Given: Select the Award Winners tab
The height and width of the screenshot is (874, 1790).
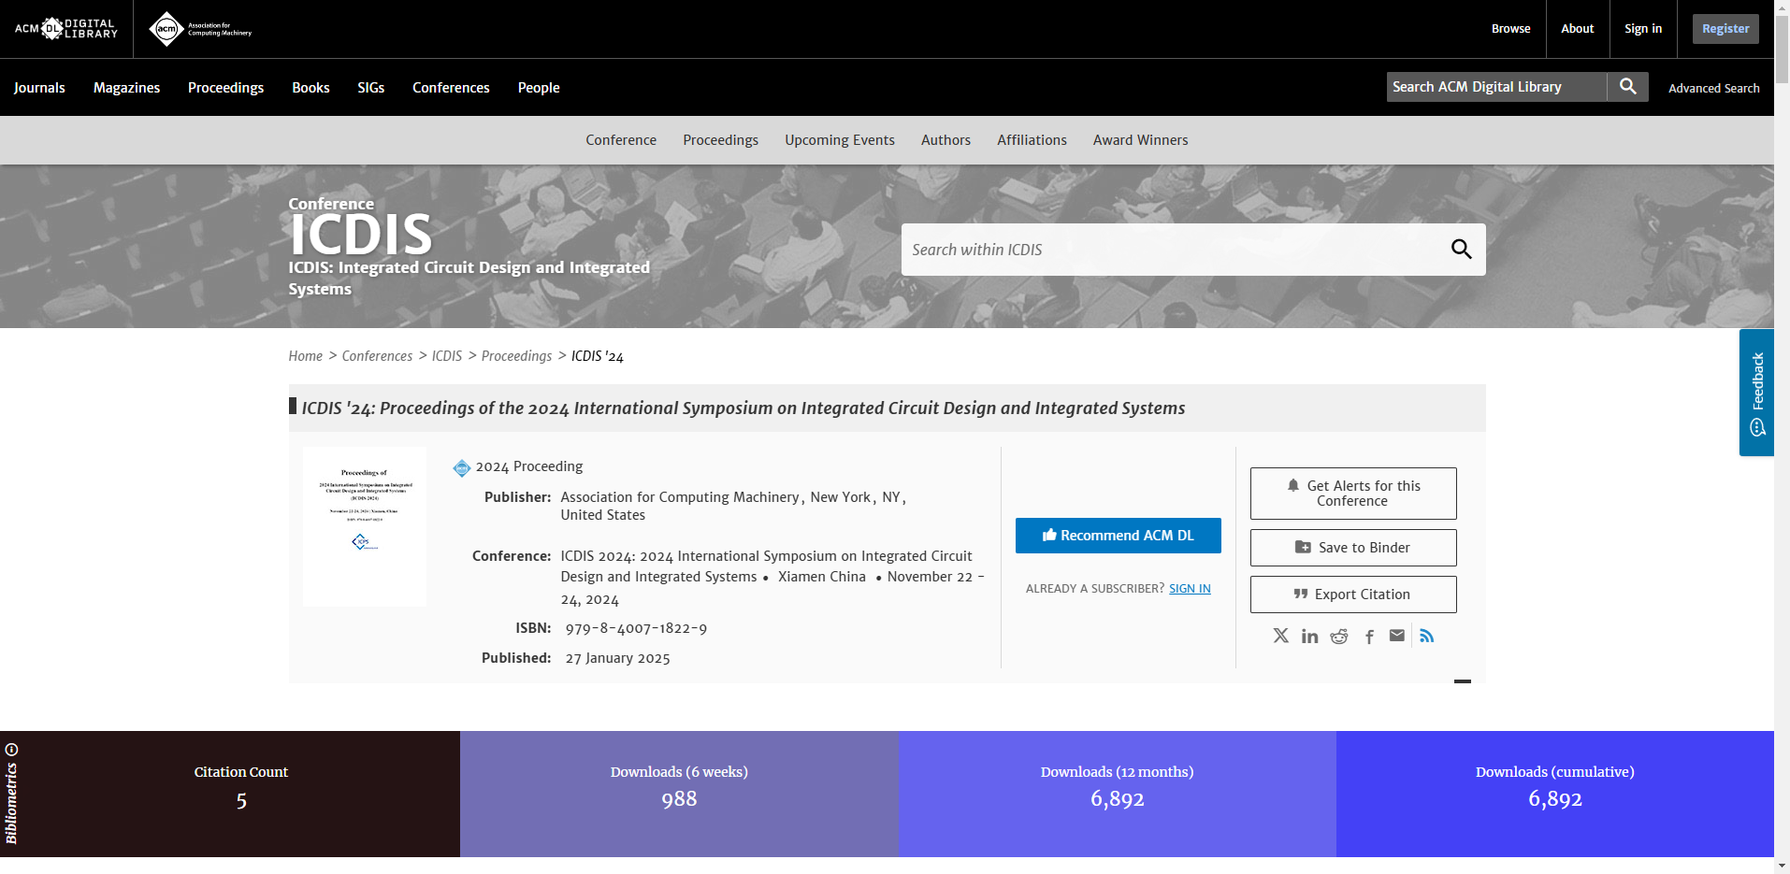Looking at the screenshot, I should pyautogui.click(x=1140, y=140).
